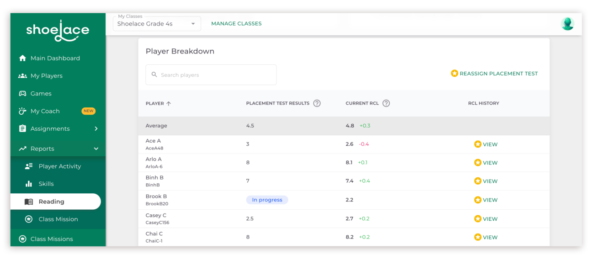Click the star icon in Ace A's row

[x=477, y=144]
